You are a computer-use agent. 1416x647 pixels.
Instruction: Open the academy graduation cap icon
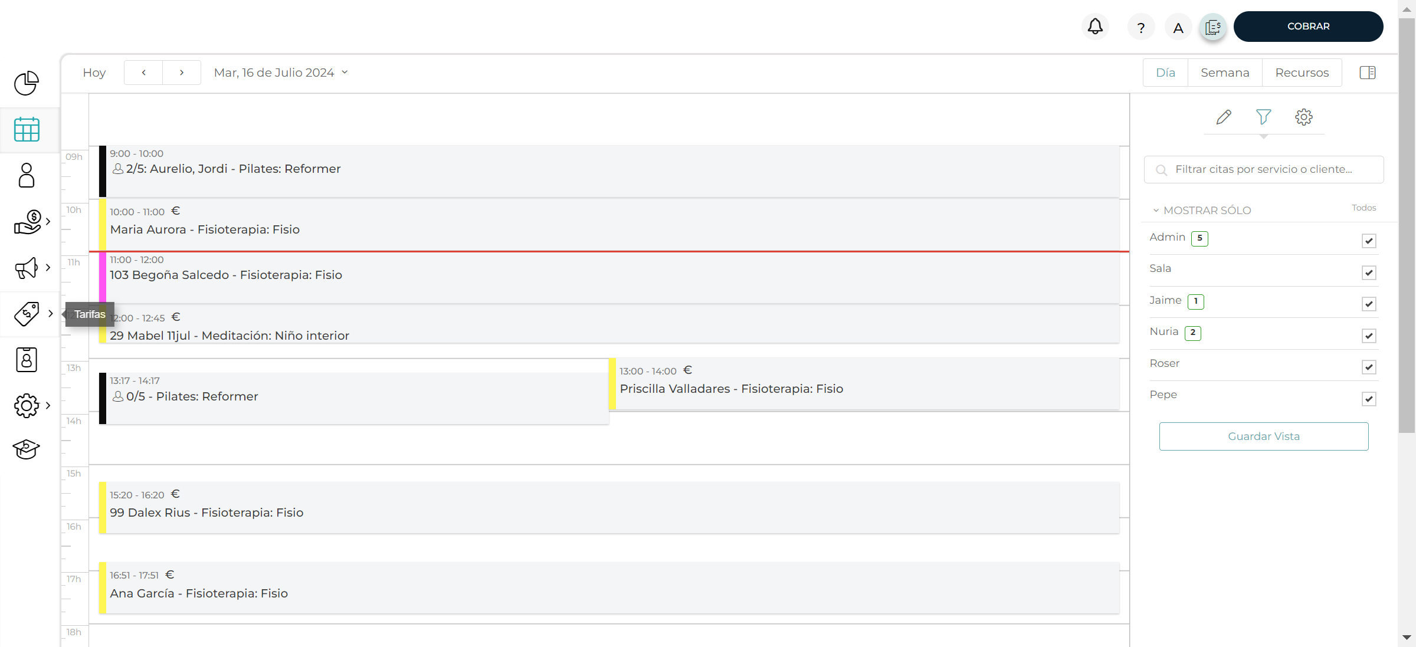tap(27, 449)
